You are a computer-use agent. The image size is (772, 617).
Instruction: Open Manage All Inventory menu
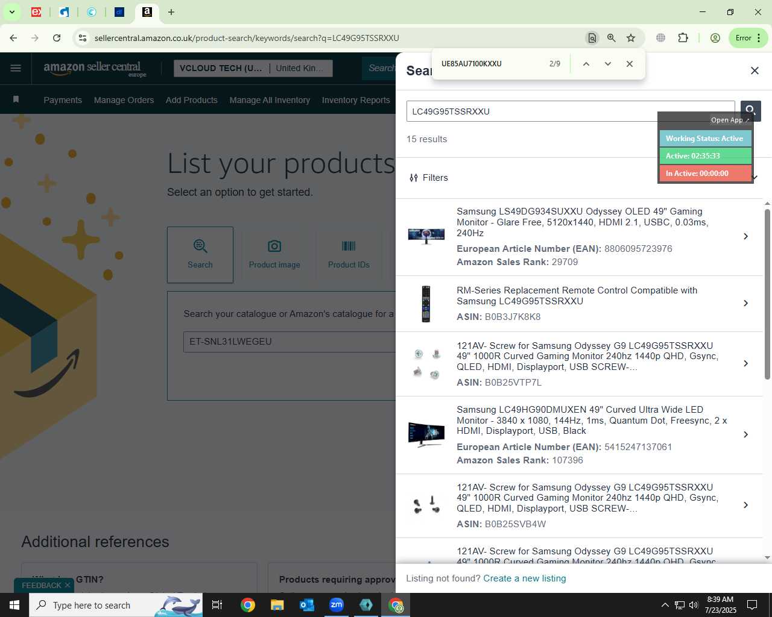pyautogui.click(x=270, y=100)
